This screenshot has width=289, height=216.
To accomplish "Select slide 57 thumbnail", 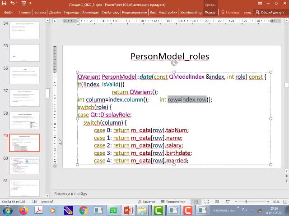I will coord(24,98).
